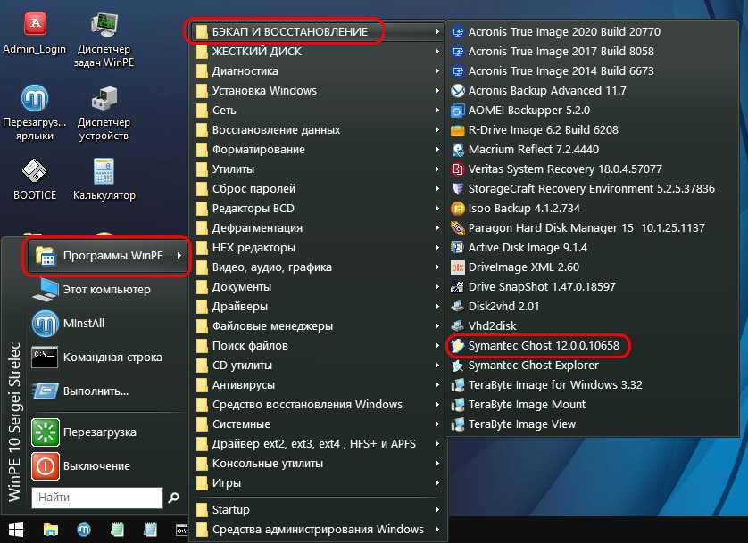Image resolution: width=748 pixels, height=543 pixels.
Task: Click Этот компьютер in start menu
Action: click(107, 290)
